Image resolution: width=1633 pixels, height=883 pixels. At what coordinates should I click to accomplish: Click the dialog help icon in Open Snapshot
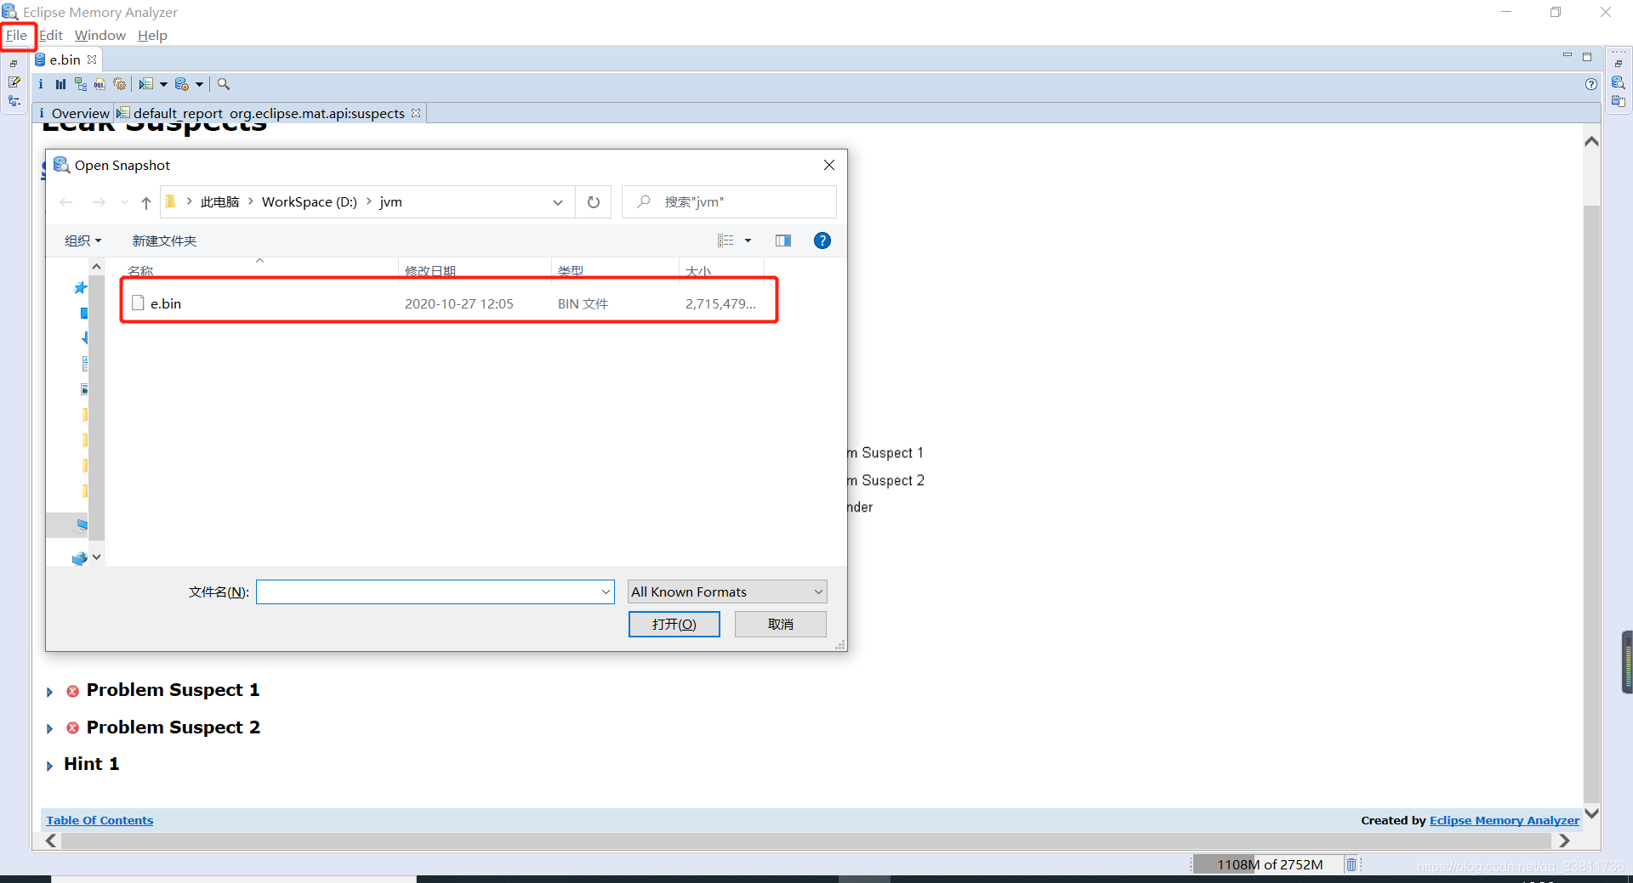(822, 241)
